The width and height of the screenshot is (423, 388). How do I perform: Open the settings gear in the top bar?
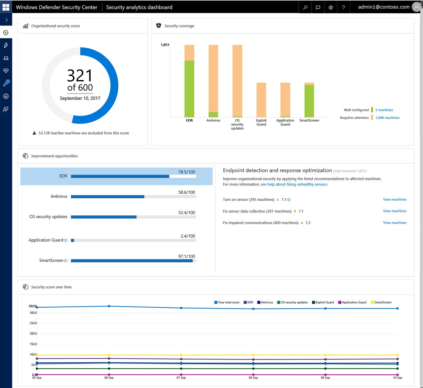(x=330, y=7)
